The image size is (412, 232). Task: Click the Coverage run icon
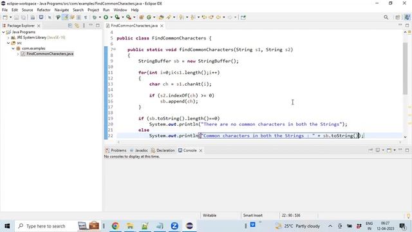coord(117,17)
